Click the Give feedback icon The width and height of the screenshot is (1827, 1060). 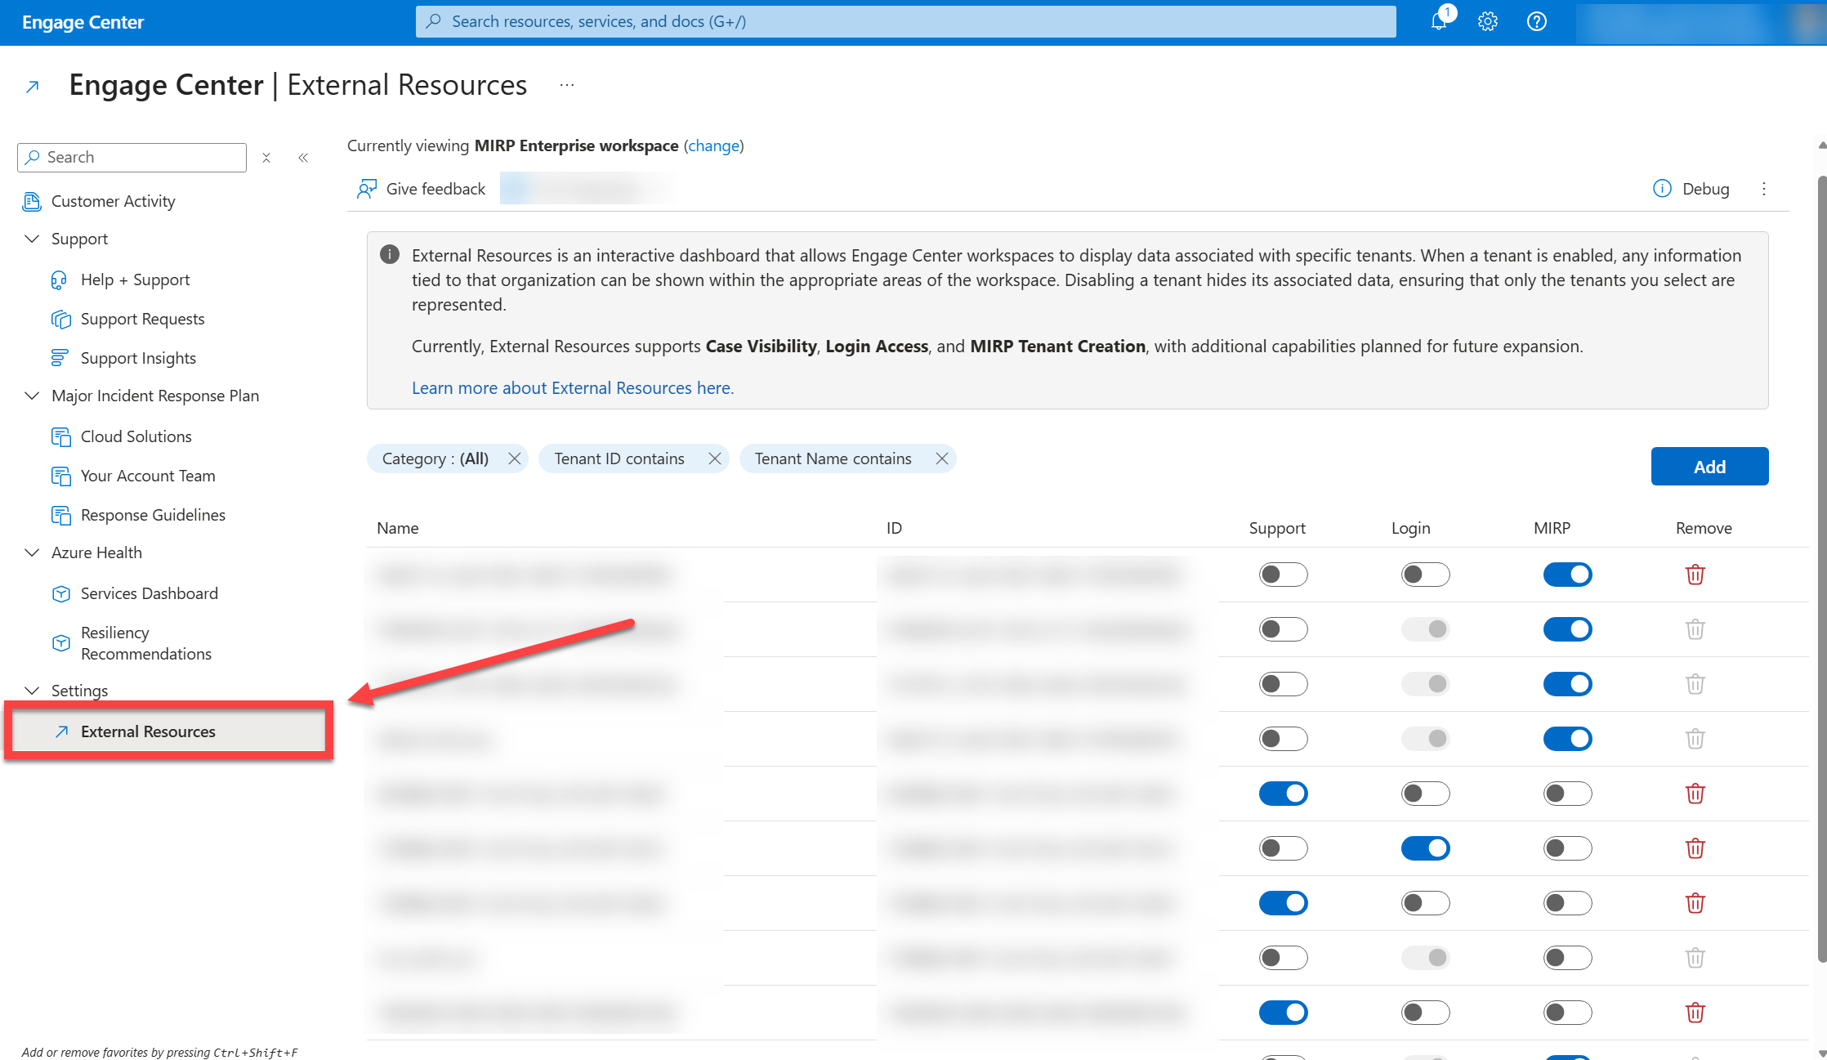(367, 189)
